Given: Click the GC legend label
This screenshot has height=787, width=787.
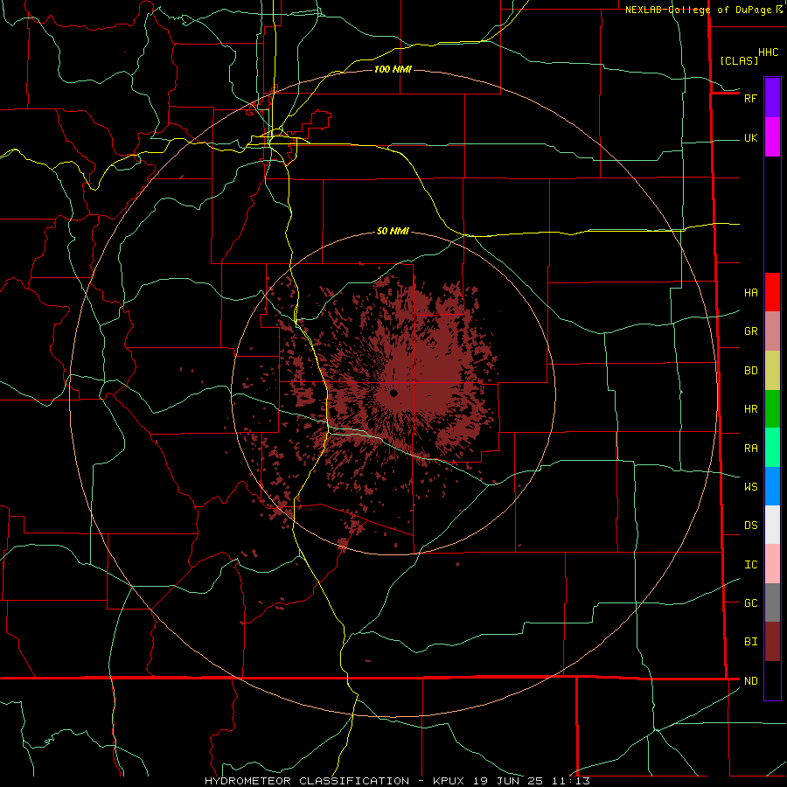Looking at the screenshot, I should click(x=750, y=603).
